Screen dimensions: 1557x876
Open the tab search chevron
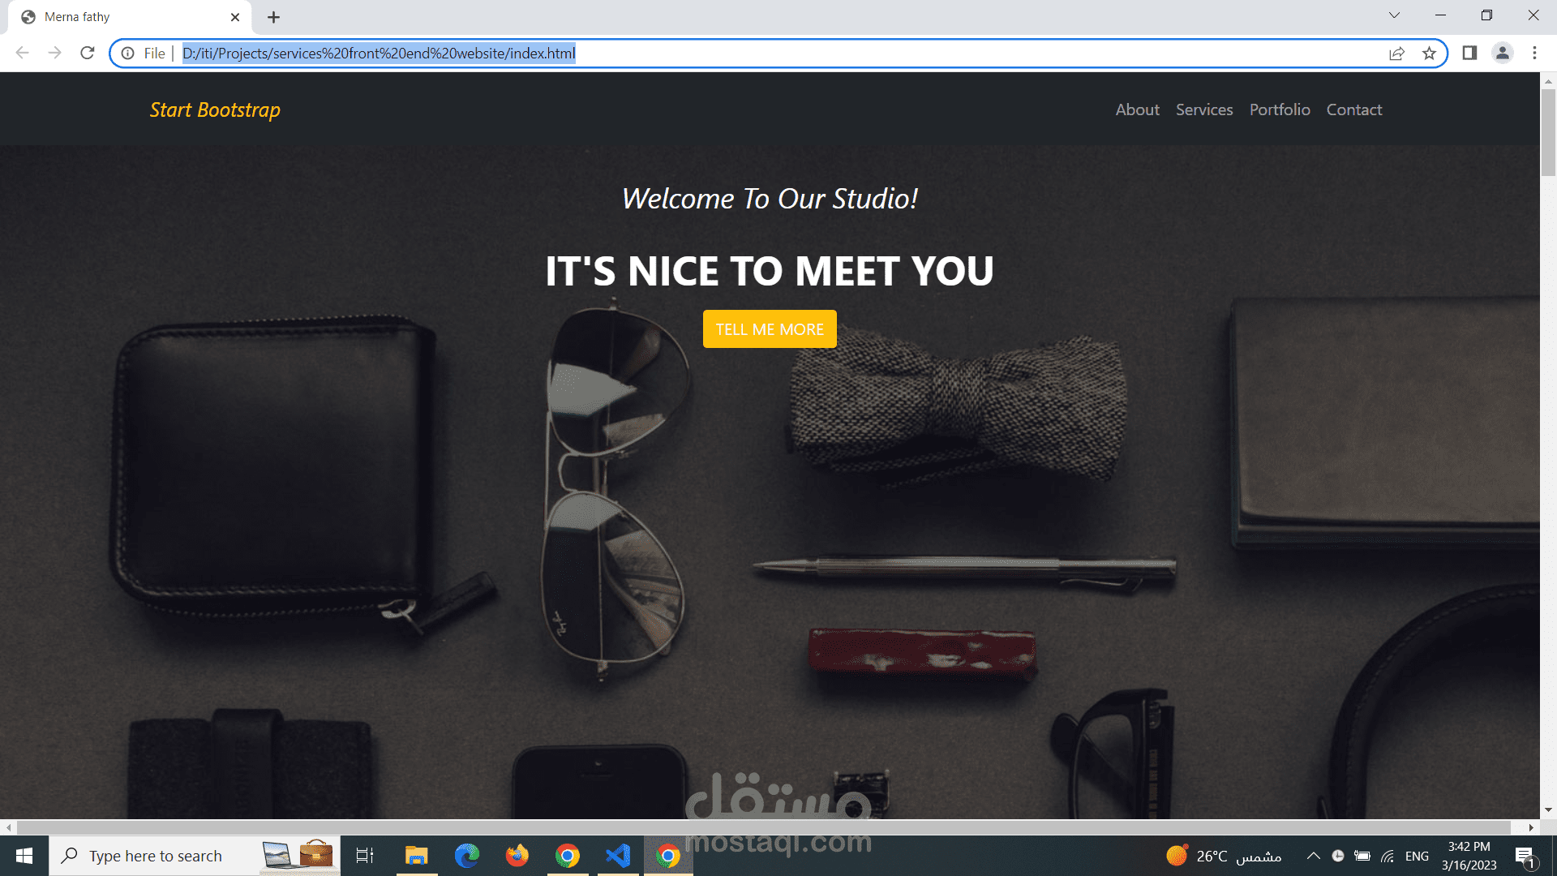click(x=1393, y=15)
